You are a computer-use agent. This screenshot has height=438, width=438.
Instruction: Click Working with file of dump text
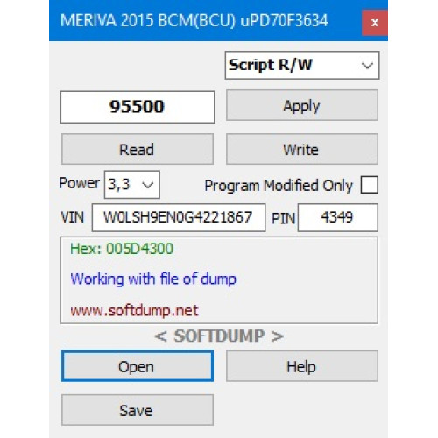[x=153, y=279]
